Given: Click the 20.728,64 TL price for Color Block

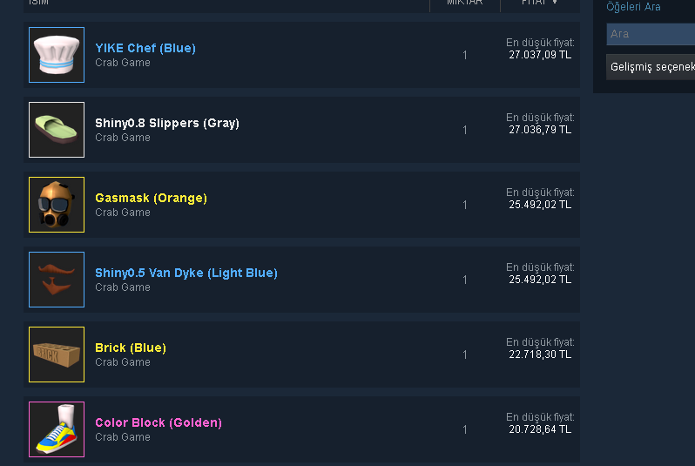Looking at the screenshot, I should pos(540,429).
